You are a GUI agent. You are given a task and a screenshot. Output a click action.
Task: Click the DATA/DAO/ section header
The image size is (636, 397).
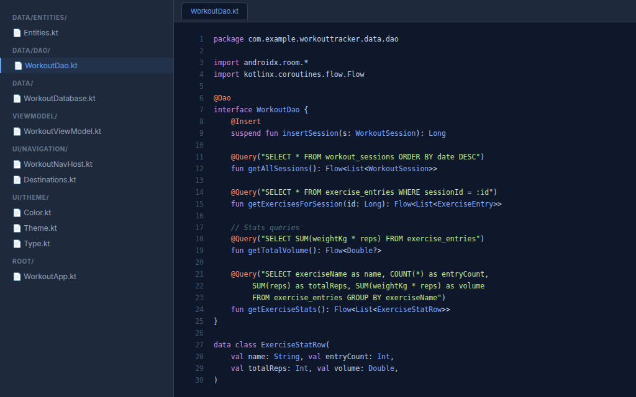coord(31,50)
